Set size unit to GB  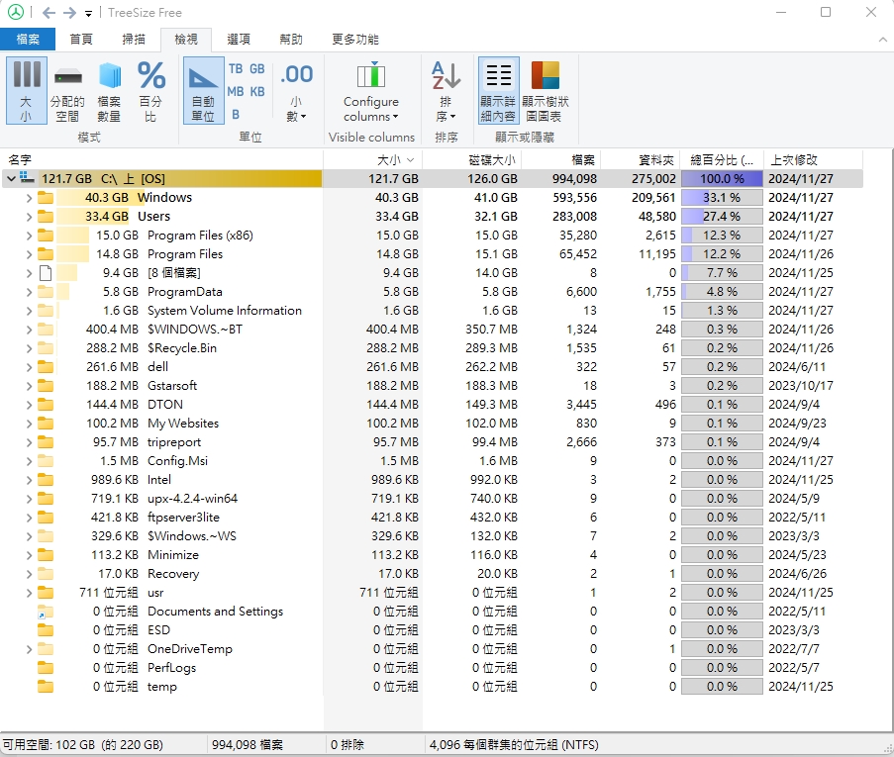[x=257, y=69]
